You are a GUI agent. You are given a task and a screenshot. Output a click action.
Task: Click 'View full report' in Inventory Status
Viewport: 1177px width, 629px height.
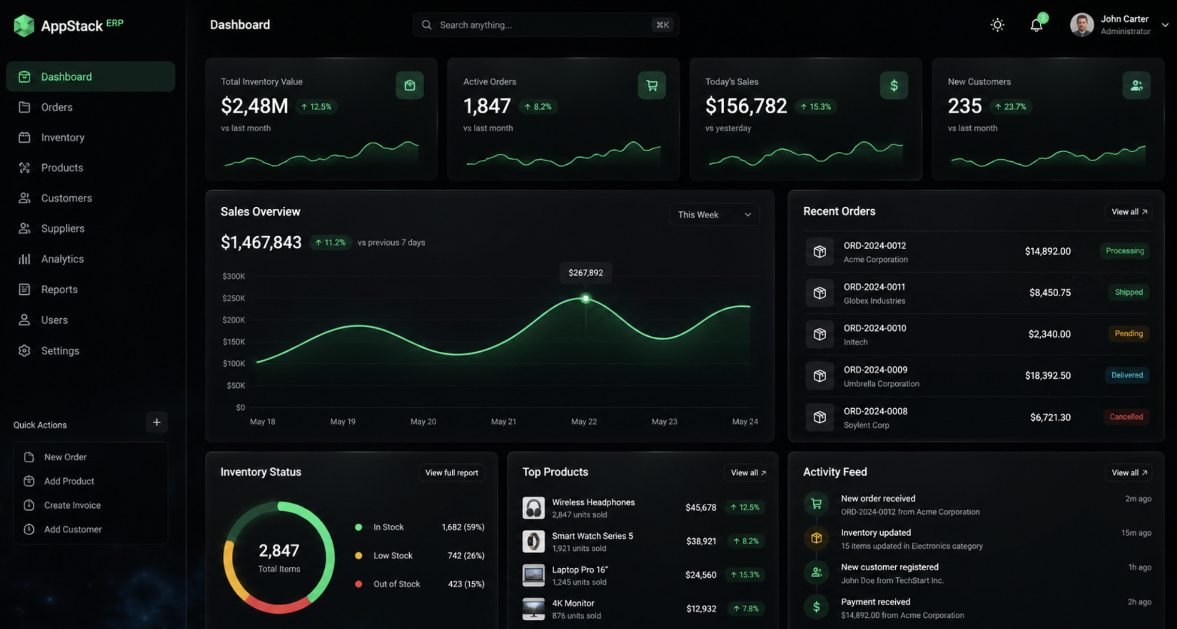[x=451, y=472]
